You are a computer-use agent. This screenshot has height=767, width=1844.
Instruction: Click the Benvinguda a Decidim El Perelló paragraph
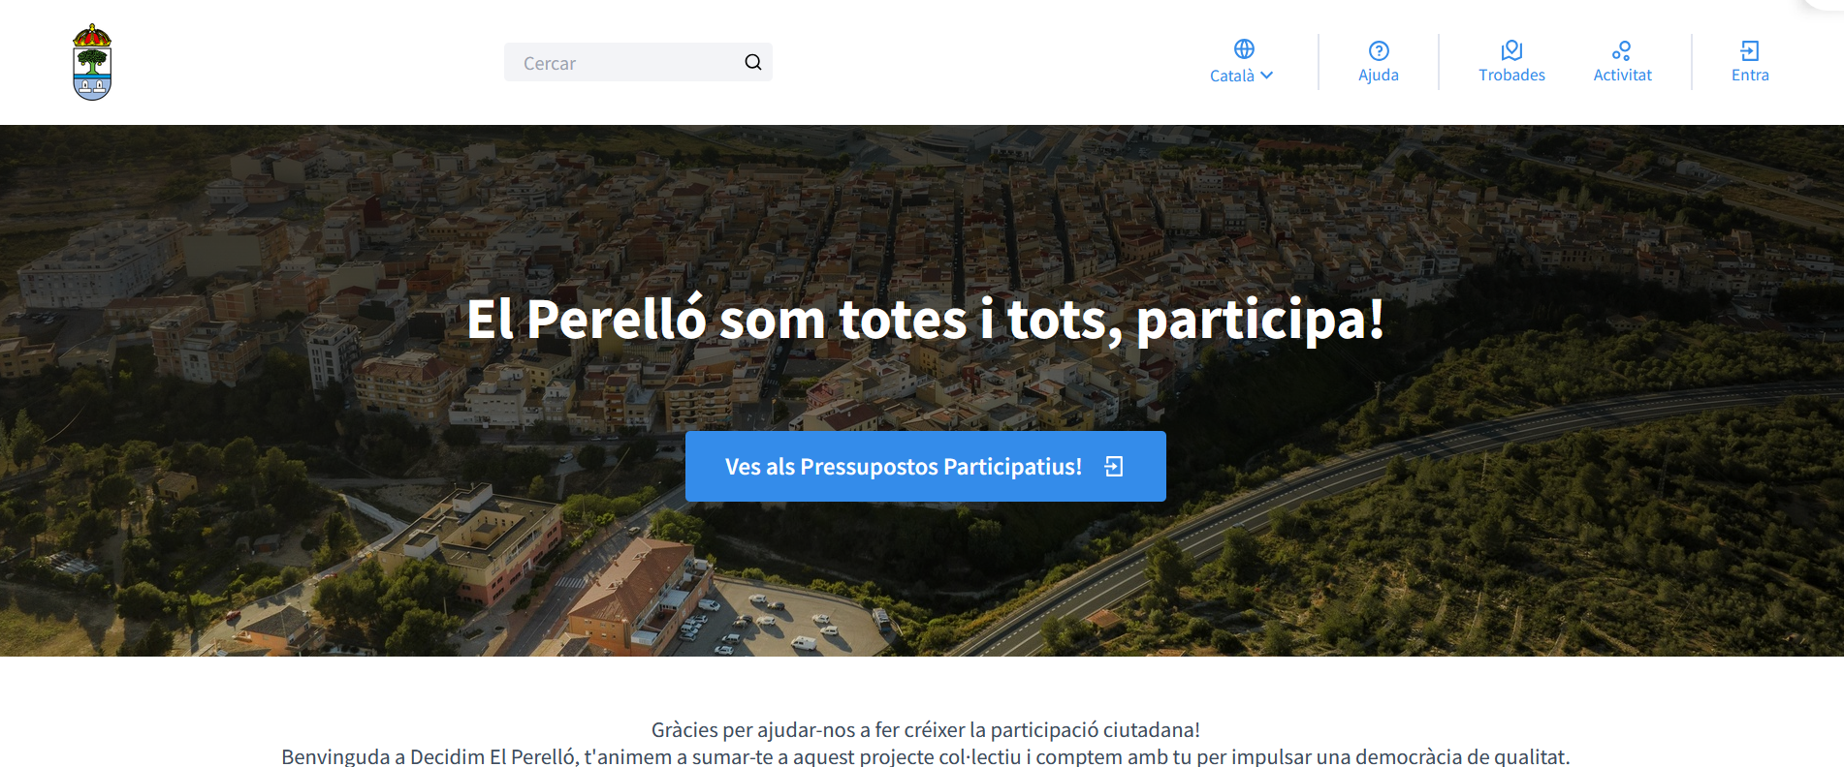click(926, 757)
